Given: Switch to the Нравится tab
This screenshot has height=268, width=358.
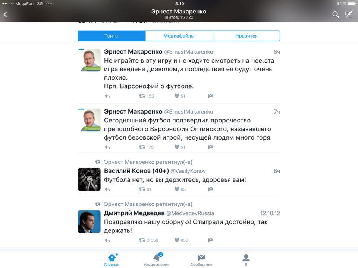Looking at the screenshot, I should 246,36.
